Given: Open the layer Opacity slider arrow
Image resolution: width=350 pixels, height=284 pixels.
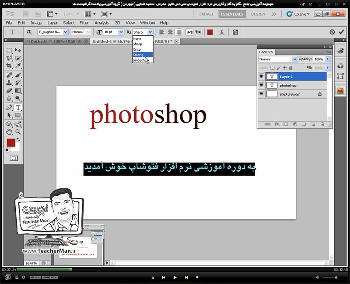Looking at the screenshot, I should [x=328, y=59].
